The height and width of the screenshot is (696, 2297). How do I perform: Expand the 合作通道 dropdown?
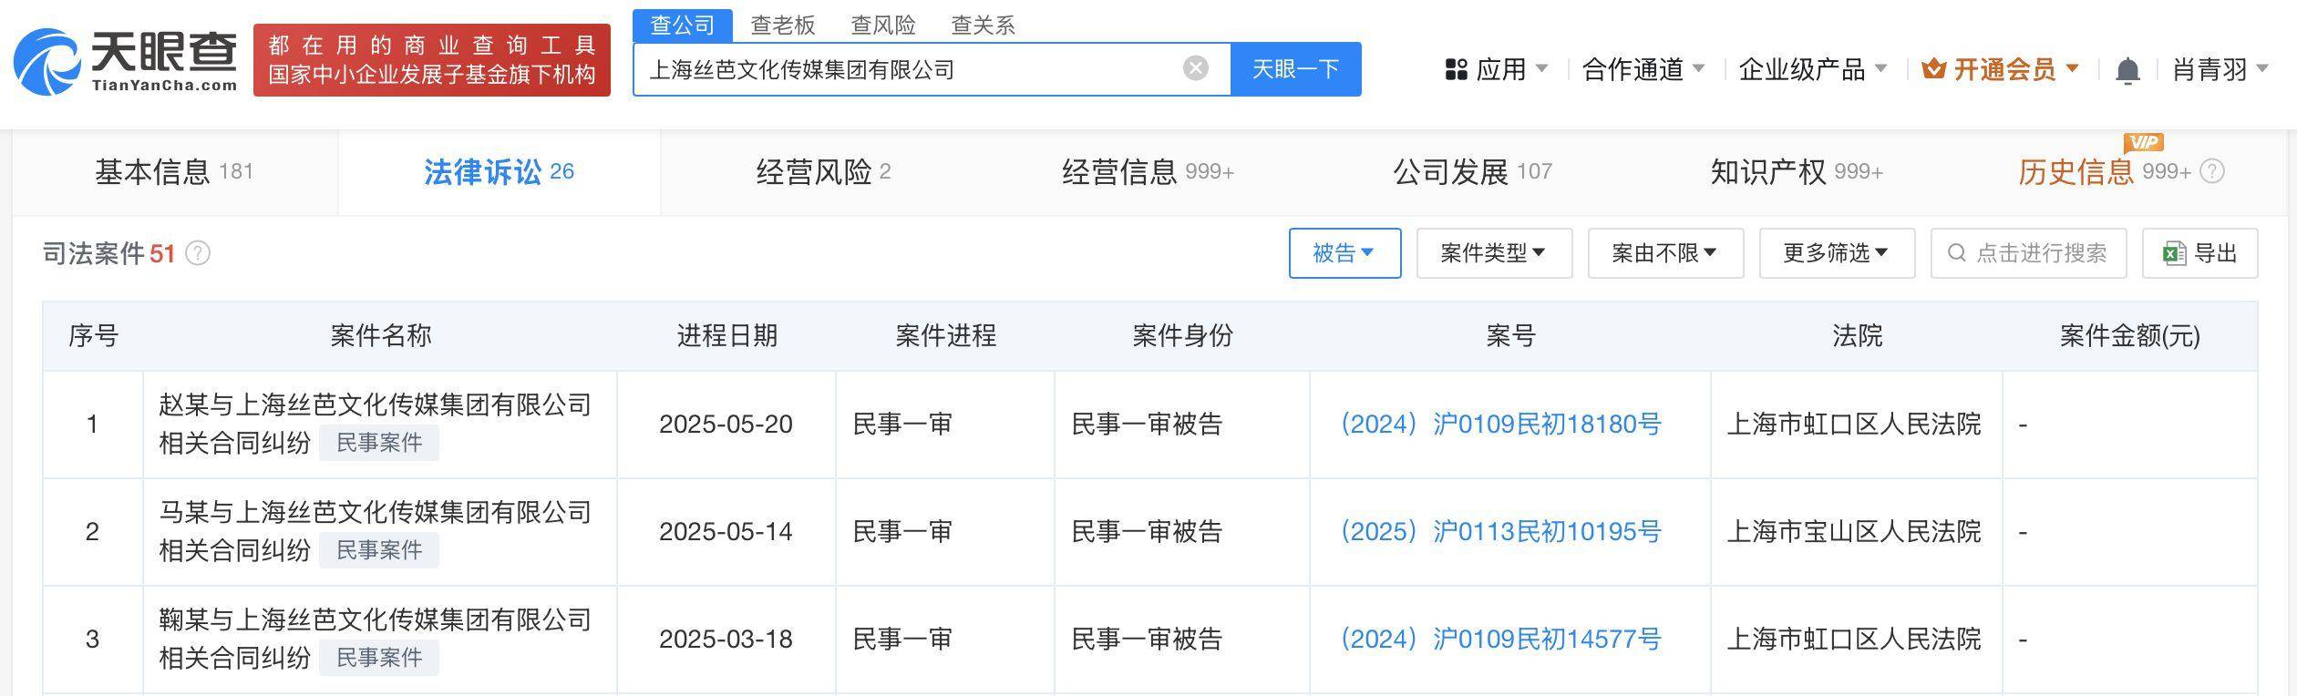(x=1643, y=69)
